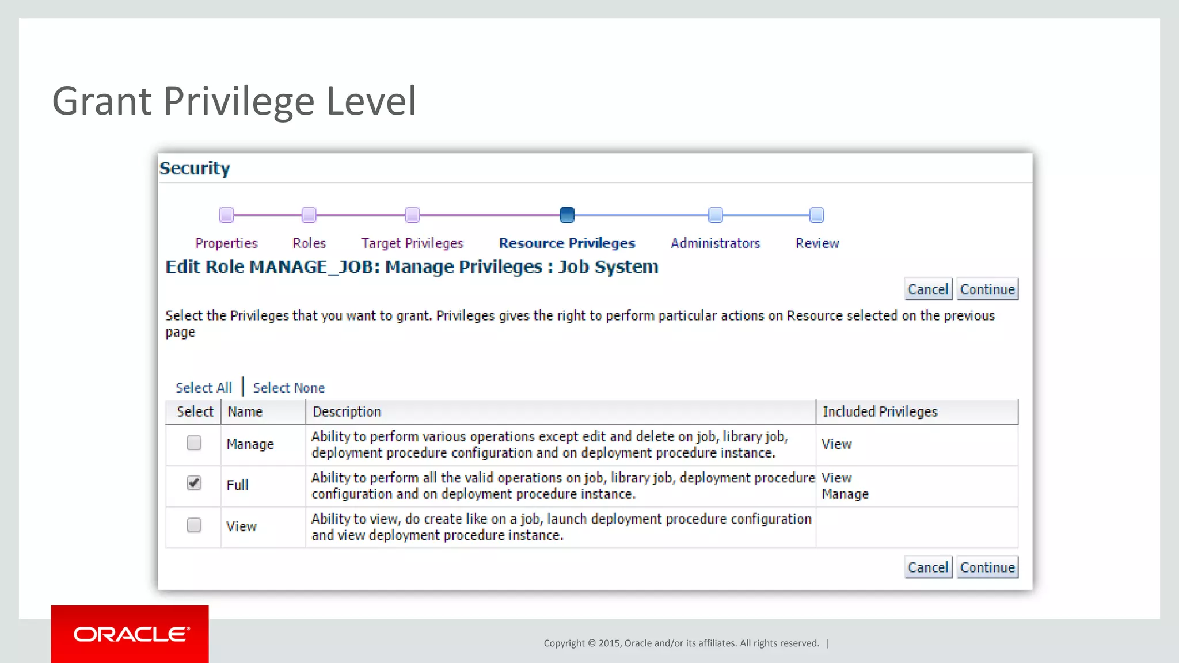Viewport: 1179px width, 663px height.
Task: Click the Properties step node in the wizard train
Action: point(226,215)
